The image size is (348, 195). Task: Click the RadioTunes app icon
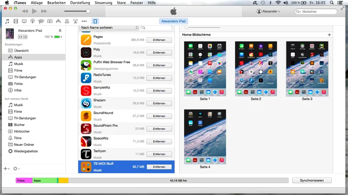86,78
